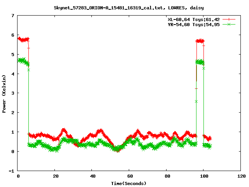Click the 60 tick label on x-axis
249x187 pixels.
(x=129, y=176)
